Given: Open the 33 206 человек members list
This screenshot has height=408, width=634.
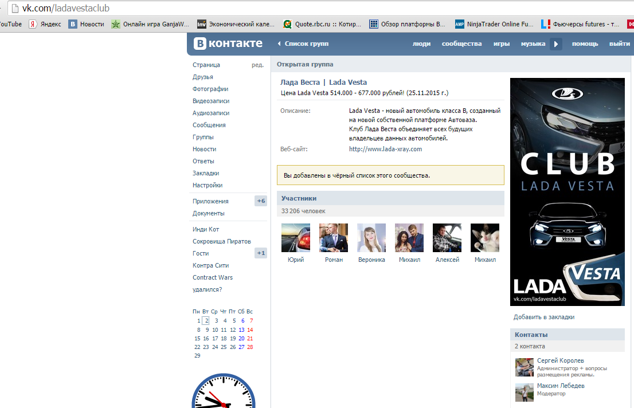Looking at the screenshot, I should 303,211.
